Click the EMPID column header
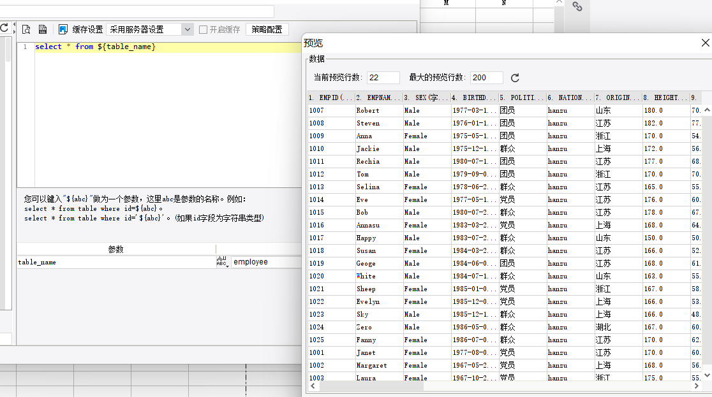Viewport: 712px width, 397px height. pos(330,97)
